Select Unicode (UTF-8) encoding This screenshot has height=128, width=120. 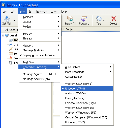tap(87, 89)
